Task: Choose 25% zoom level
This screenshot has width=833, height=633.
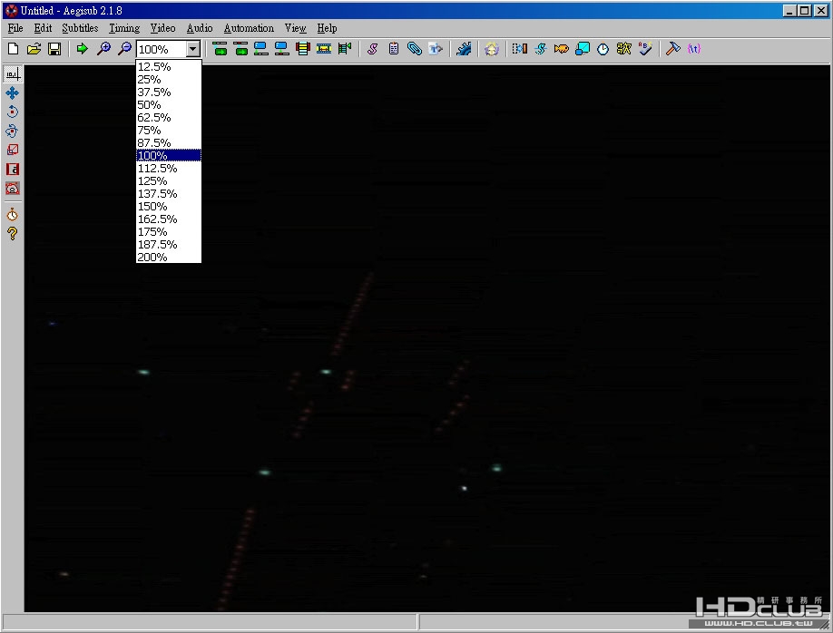Action: [x=169, y=80]
